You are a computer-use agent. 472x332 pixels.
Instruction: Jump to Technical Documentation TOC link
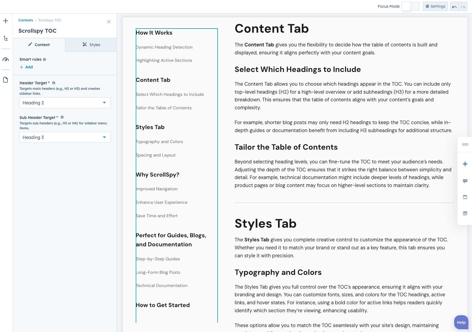(162, 286)
